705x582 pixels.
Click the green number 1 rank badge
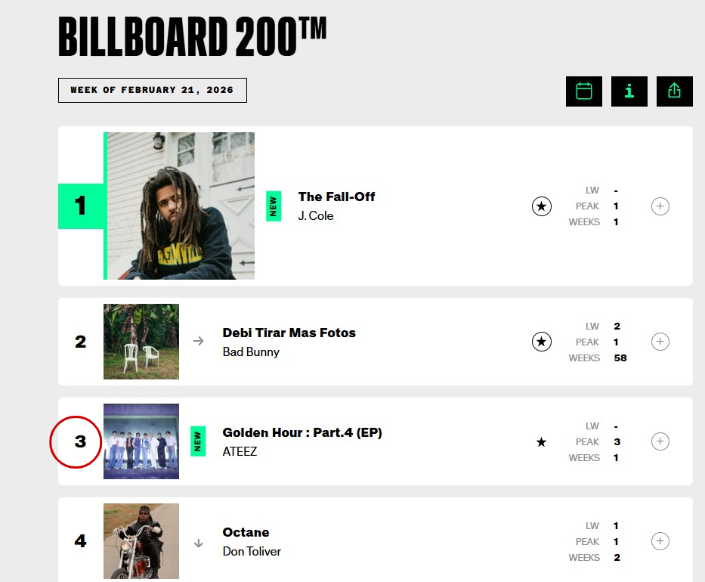81,206
